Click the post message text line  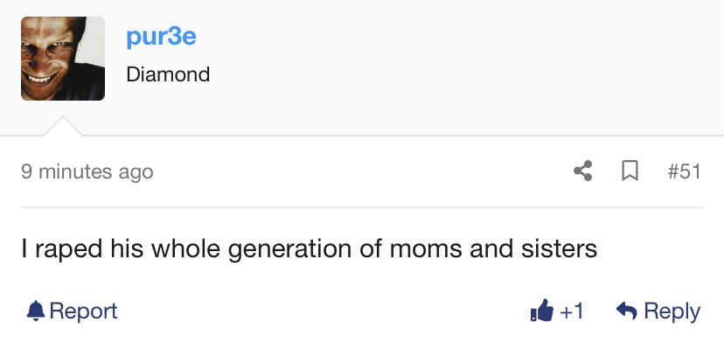pyautogui.click(x=310, y=248)
